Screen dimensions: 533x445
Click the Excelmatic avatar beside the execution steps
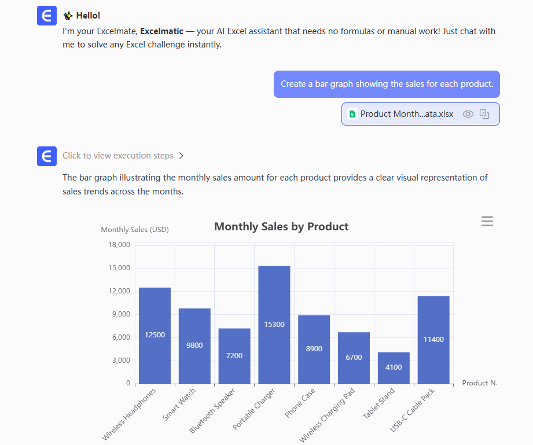click(47, 156)
